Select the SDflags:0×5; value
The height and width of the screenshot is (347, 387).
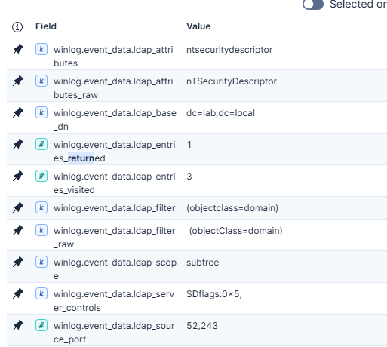point(214,294)
